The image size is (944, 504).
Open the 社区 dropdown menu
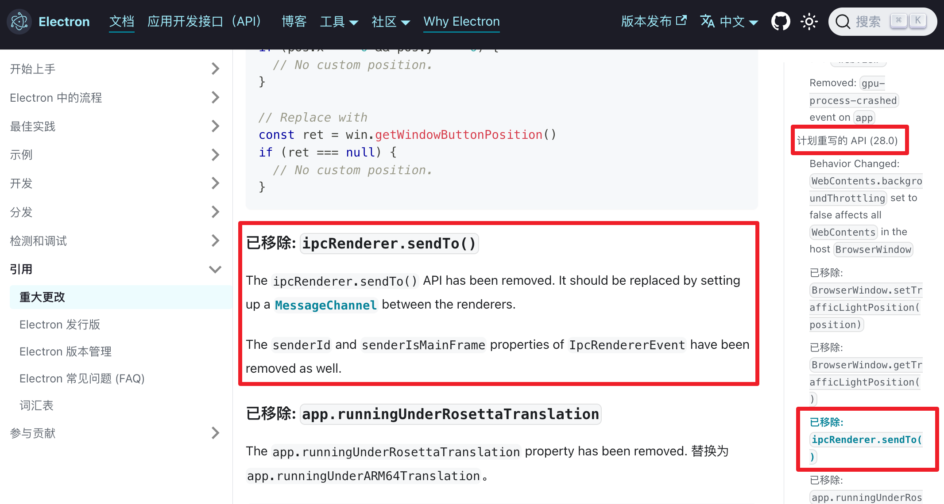pos(391,22)
